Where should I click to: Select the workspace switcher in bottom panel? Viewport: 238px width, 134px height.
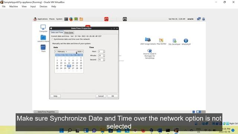click(201, 112)
